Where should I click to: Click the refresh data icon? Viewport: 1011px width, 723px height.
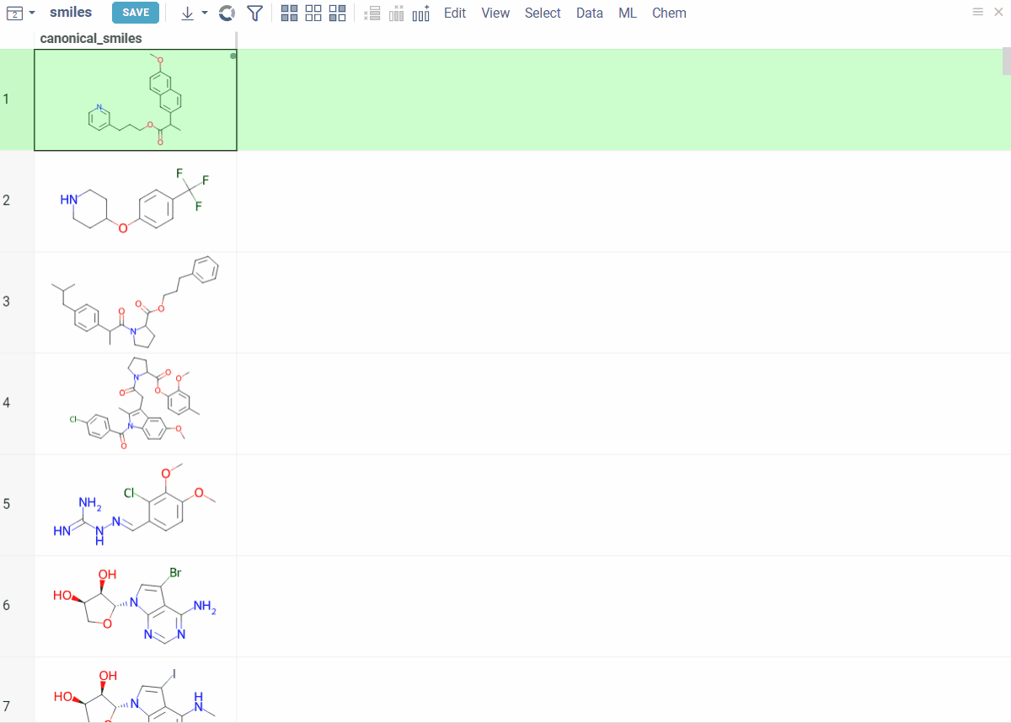226,13
